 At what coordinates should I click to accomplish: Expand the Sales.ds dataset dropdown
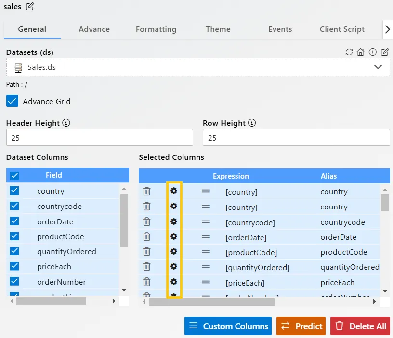378,67
